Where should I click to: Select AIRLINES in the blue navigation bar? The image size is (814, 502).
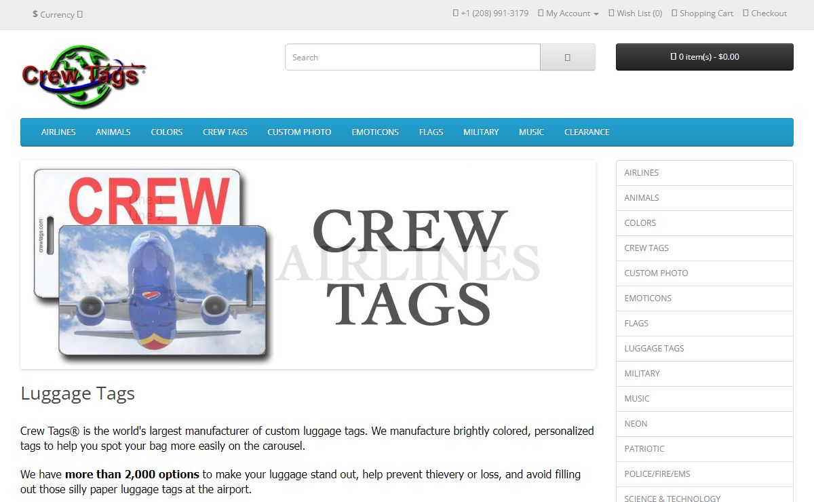coord(58,132)
